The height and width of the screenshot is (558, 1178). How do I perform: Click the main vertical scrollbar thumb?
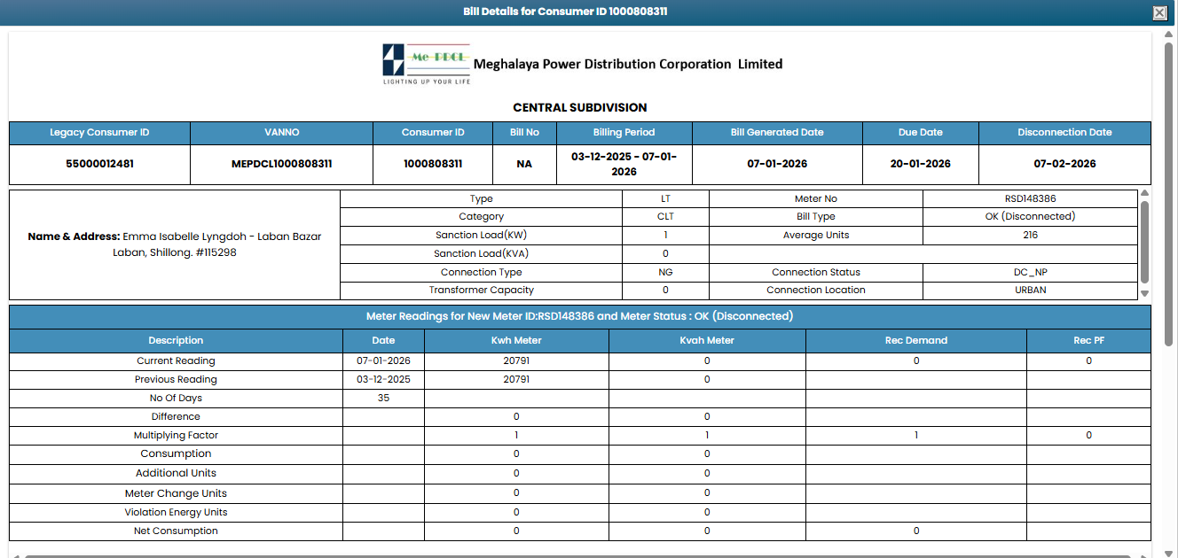[x=1169, y=195]
